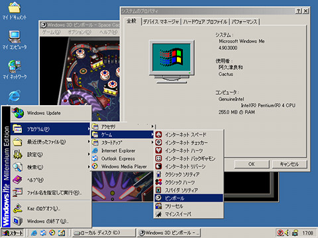This screenshot has height=238, width=318.
Task: Start Internet Backgammon (インターネット バックギャモン)
Action: 189,158
